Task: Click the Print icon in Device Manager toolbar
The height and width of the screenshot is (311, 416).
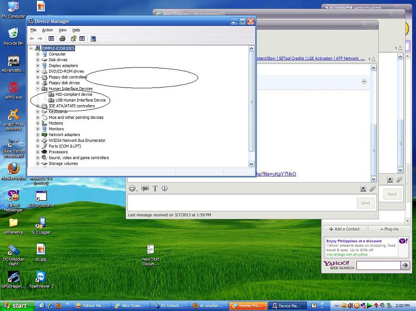Action: (x=62, y=39)
